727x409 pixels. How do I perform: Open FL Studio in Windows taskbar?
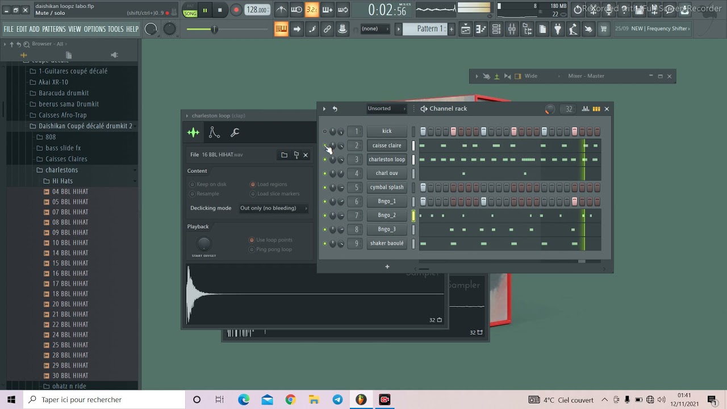361,400
